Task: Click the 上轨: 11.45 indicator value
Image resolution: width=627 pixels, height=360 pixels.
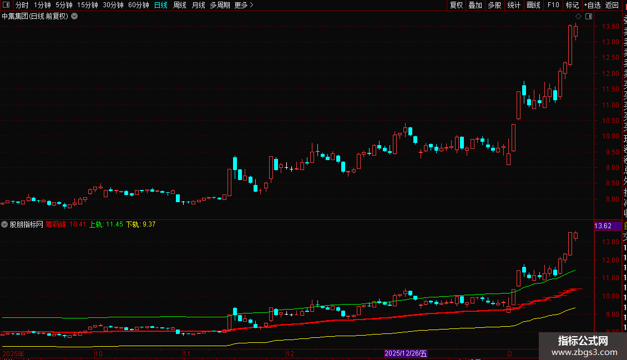Action: [106, 224]
